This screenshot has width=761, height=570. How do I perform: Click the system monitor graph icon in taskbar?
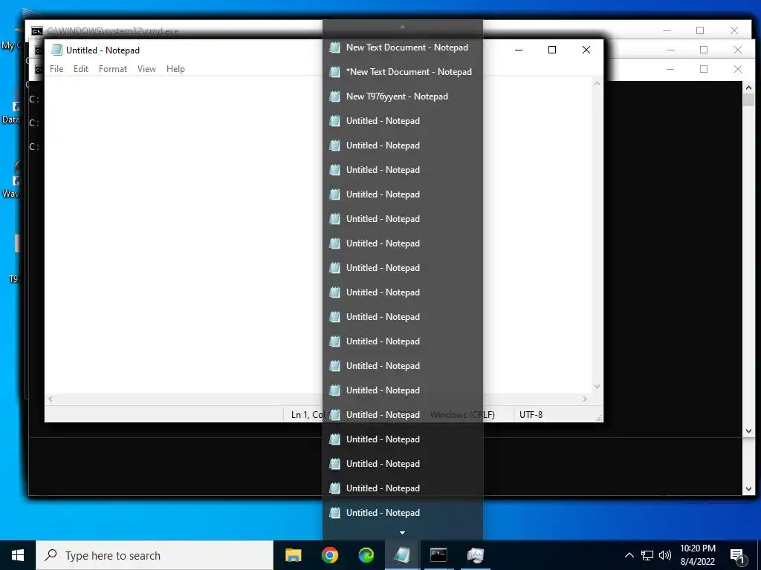point(475,555)
